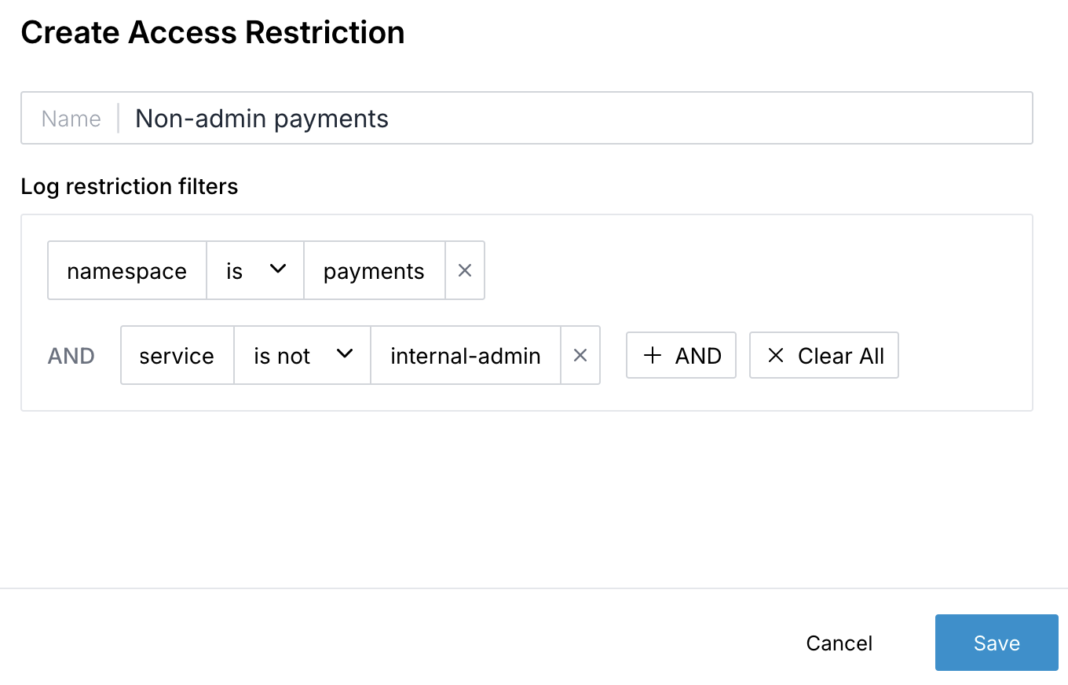Add a new AND filter condition
1068x685 pixels.
[680, 355]
